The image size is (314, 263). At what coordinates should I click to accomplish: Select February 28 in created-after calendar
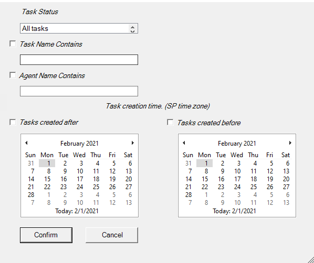[x=31, y=195]
